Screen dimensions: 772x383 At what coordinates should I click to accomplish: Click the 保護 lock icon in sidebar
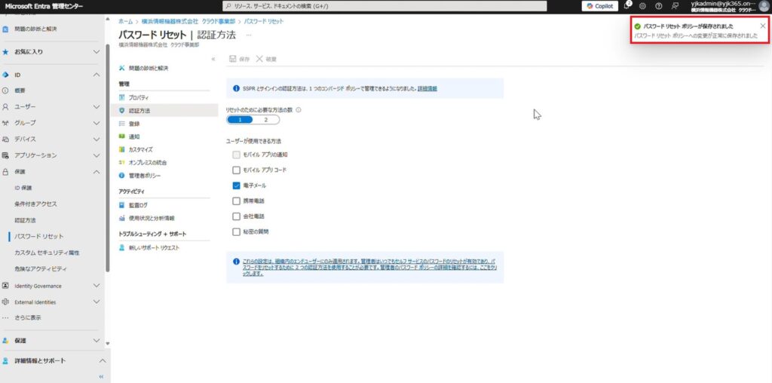5,172
